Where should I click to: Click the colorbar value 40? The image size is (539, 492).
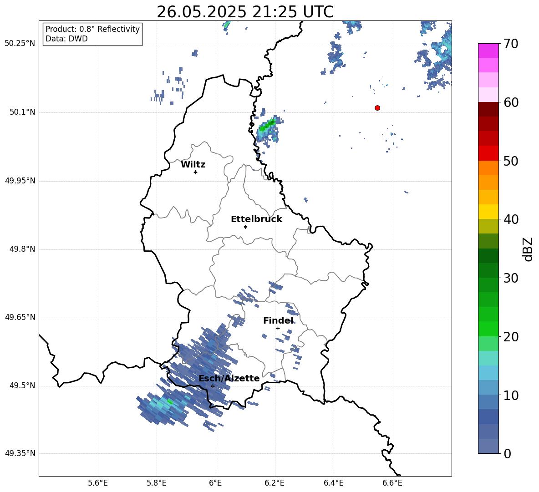pos(511,219)
